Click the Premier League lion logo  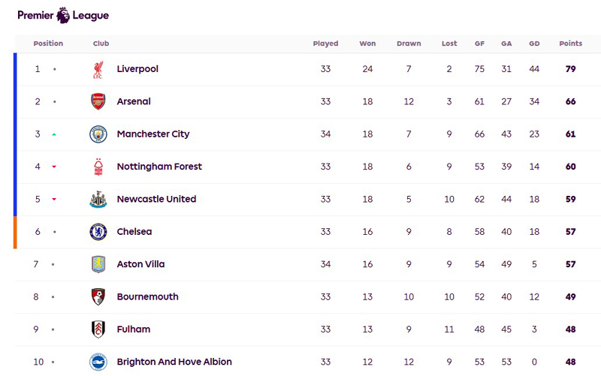click(63, 15)
